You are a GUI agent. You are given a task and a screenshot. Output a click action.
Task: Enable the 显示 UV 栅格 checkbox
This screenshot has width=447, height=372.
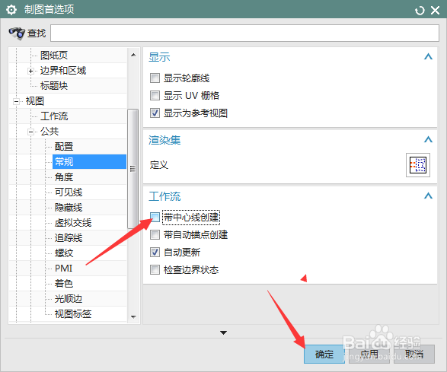pos(155,95)
